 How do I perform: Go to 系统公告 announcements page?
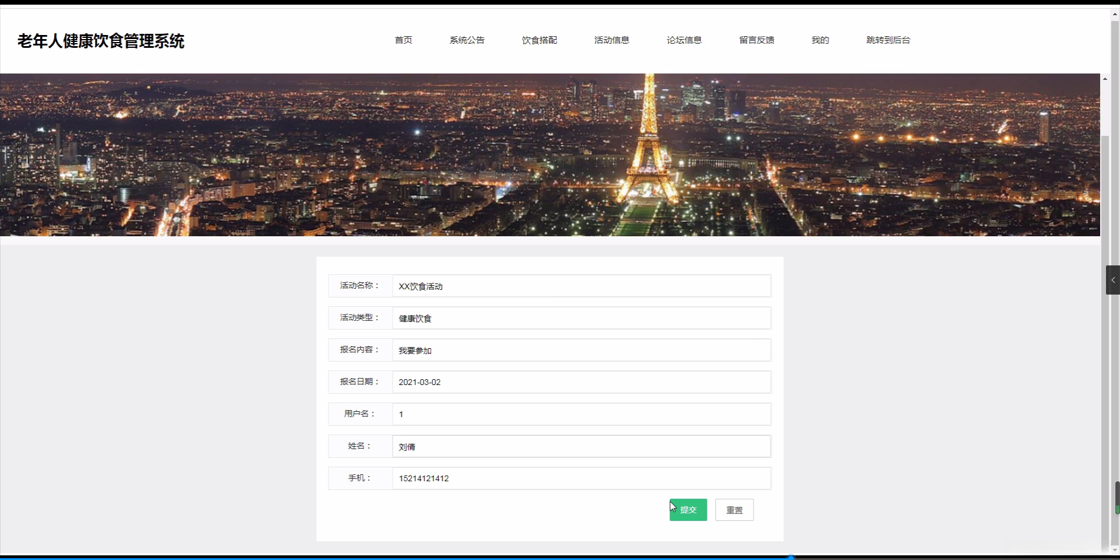(467, 40)
